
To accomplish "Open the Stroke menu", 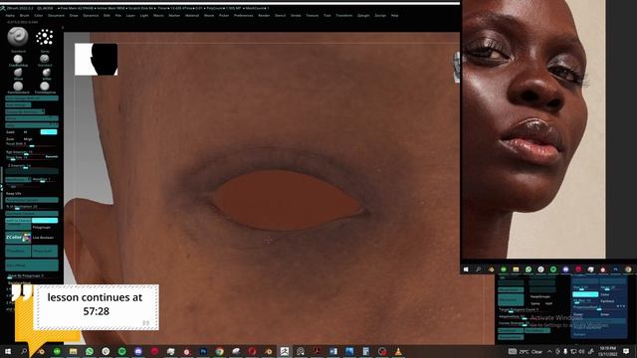I will pos(296,16).
